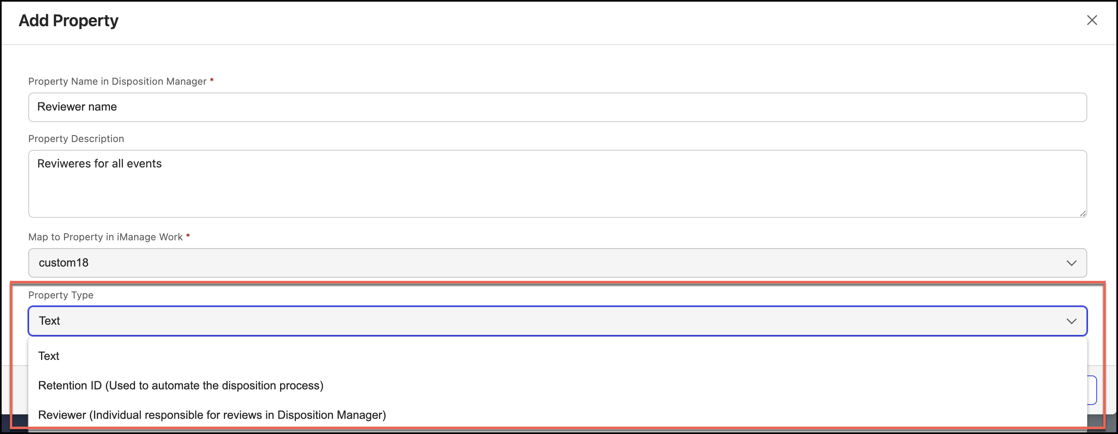Focus the Reviewer name input field

point(557,107)
